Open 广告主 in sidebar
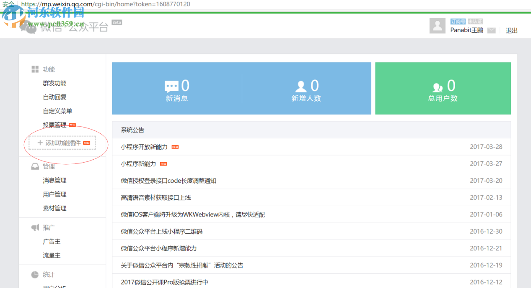This screenshot has height=288, width=531. pyautogui.click(x=52, y=241)
